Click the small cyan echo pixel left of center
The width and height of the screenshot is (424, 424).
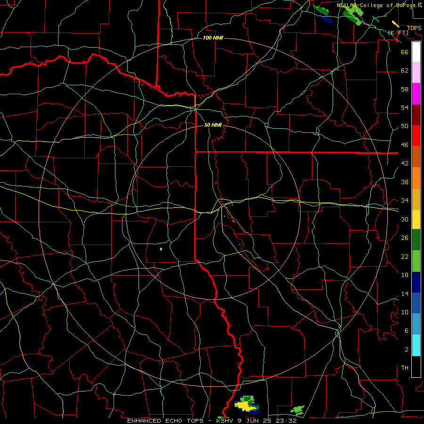pos(161,249)
